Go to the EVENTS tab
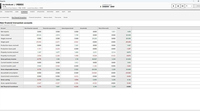 coord(32,12)
